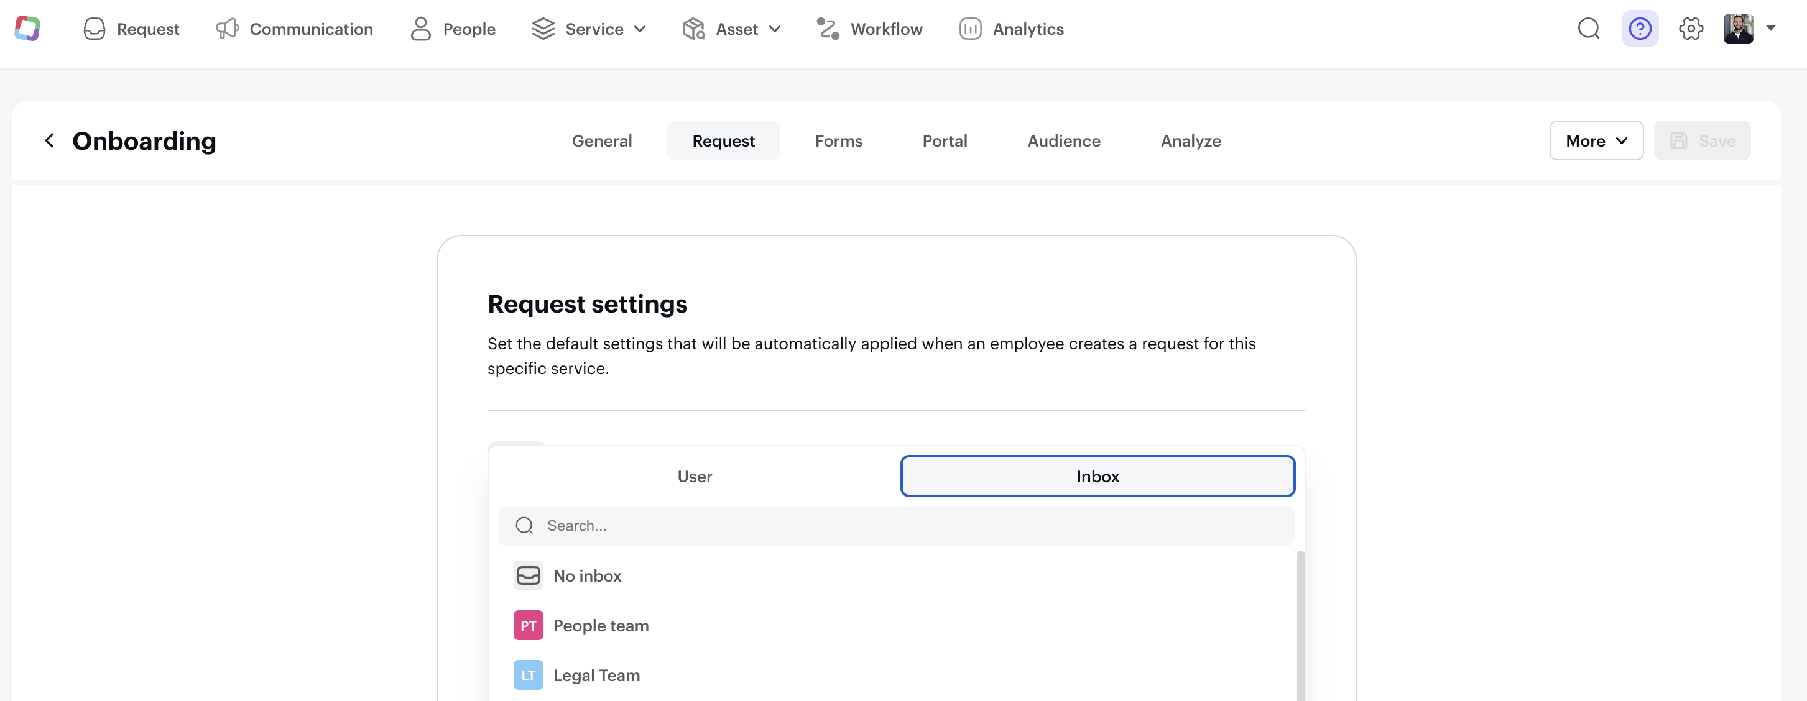Click the Request settings heading

coord(587,305)
